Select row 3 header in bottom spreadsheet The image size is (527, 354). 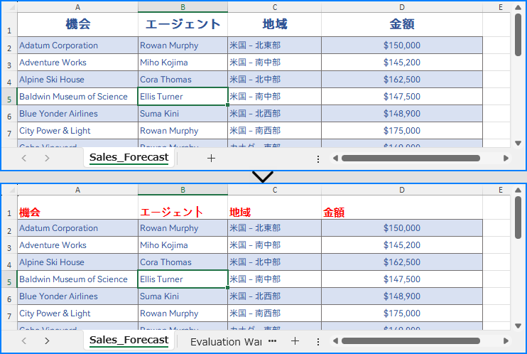pos(9,245)
